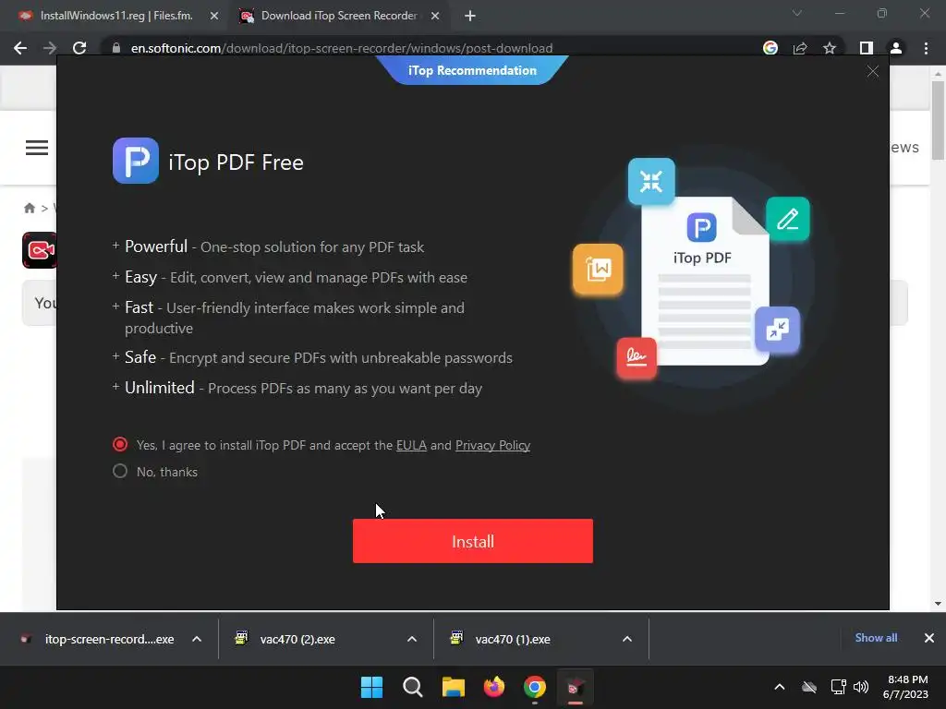Open File Explorer from taskbar
The image size is (946, 709).
click(x=453, y=687)
